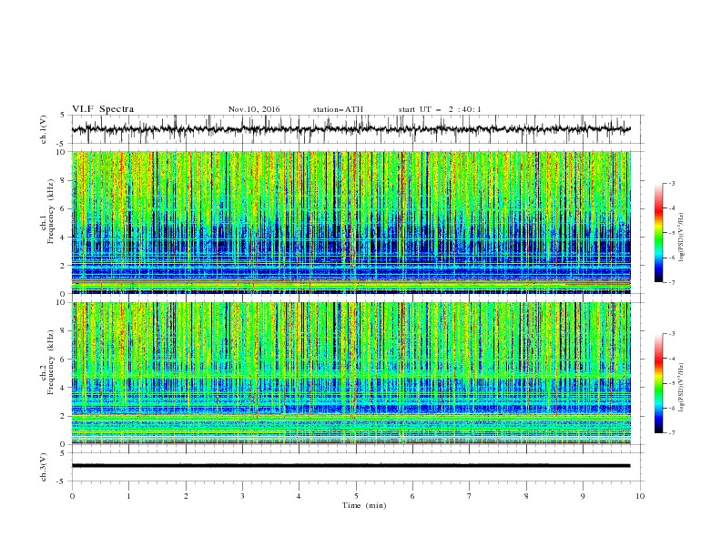The height and width of the screenshot is (557, 721).
Task: Click the 'station=ATH' label
Action: [x=338, y=109]
